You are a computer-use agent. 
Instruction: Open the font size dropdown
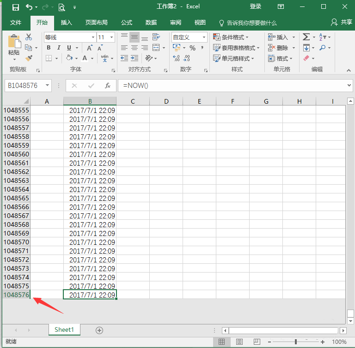111,37
